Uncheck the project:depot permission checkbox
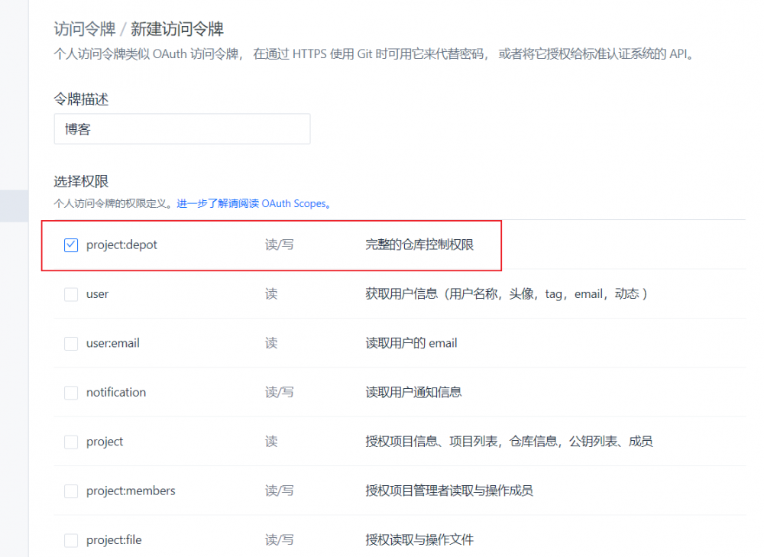The image size is (764, 557). [71, 244]
